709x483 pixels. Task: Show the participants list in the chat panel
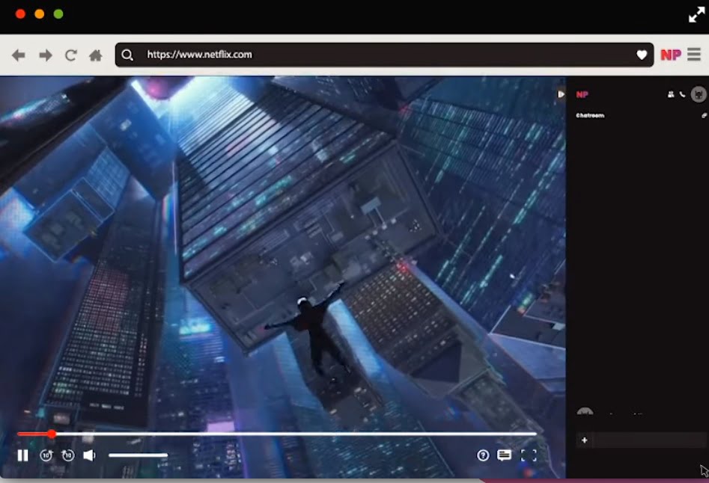pyautogui.click(x=671, y=94)
